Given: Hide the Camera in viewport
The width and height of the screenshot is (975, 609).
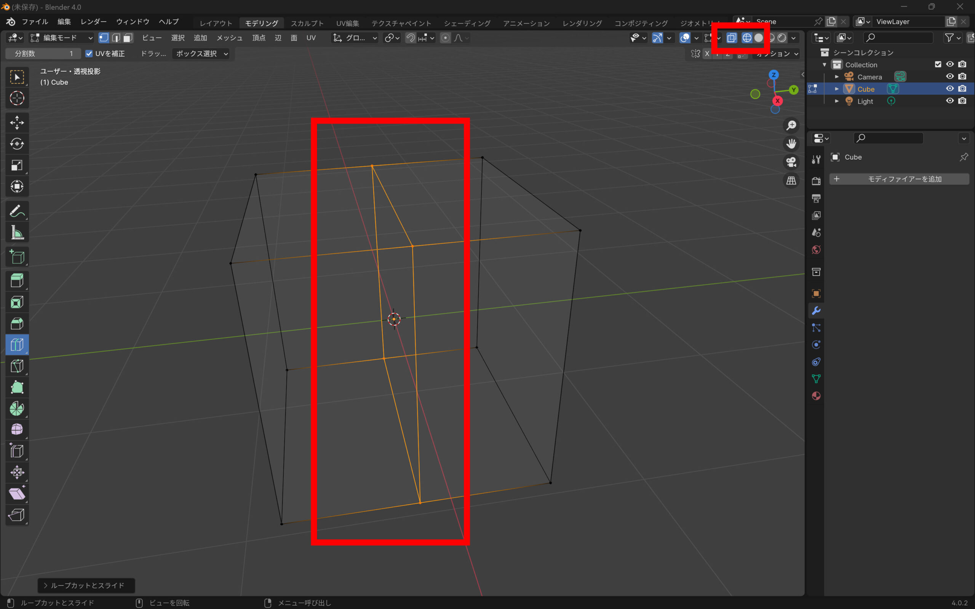Looking at the screenshot, I should coord(949,77).
